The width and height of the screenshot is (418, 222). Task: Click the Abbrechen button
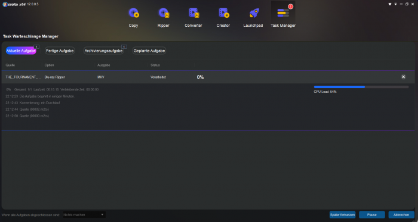click(x=401, y=215)
